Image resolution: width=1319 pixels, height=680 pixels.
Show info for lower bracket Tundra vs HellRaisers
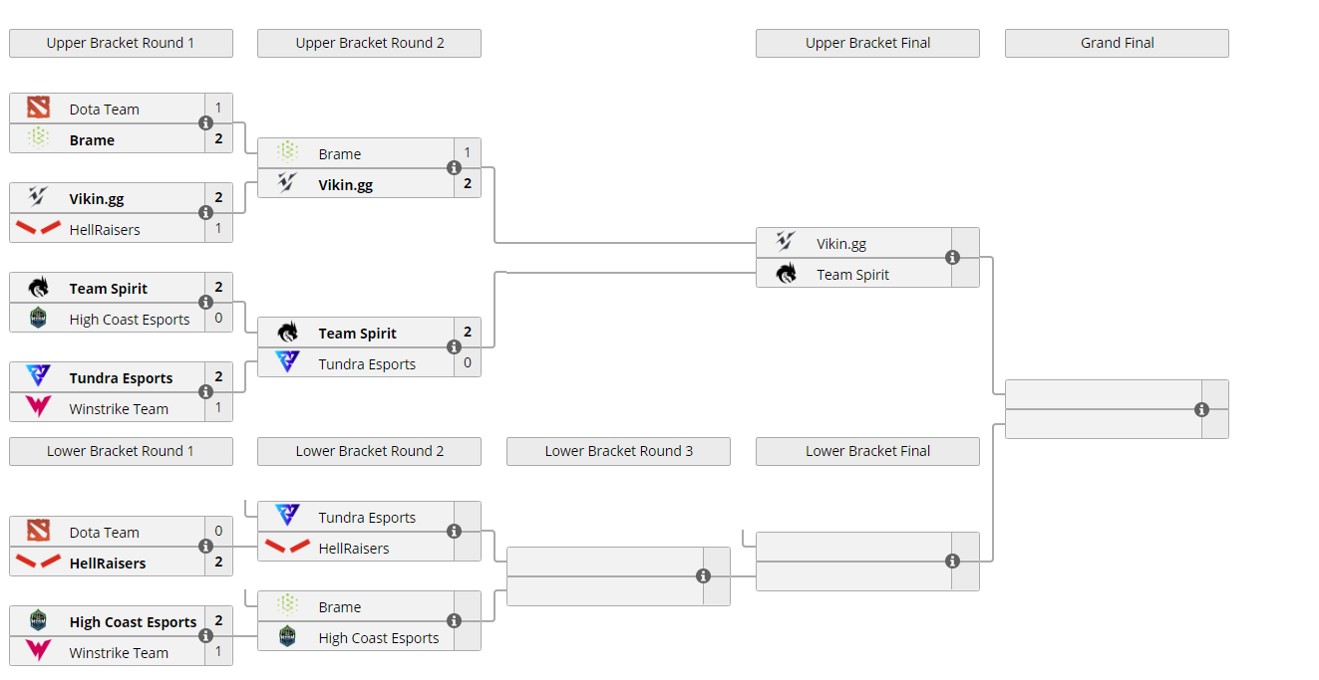[454, 532]
